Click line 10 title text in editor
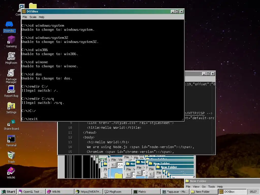The height and width of the screenshot is (195, 260). coord(114,127)
